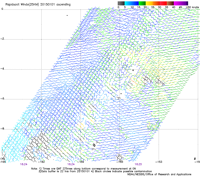
Task: Click the red 30-35 knots color segment
Action: (x=163, y=3)
